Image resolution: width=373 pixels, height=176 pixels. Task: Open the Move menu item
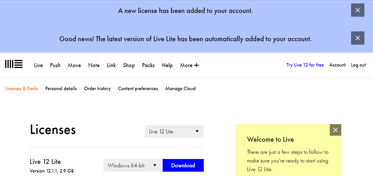pyautogui.click(x=74, y=65)
